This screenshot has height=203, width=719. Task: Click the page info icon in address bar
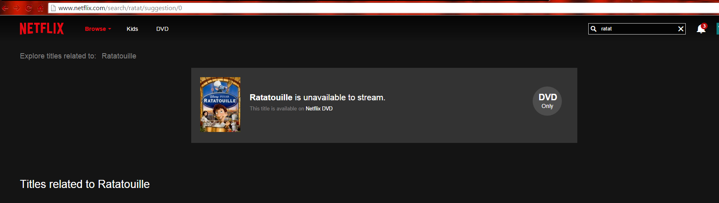[x=53, y=8]
